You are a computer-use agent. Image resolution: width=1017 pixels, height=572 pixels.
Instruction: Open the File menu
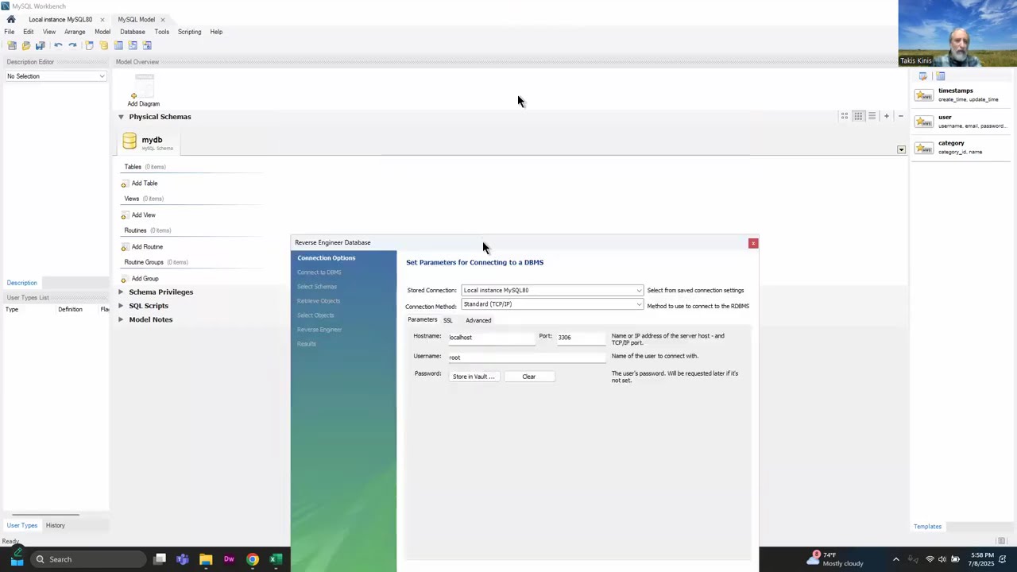tap(10, 32)
